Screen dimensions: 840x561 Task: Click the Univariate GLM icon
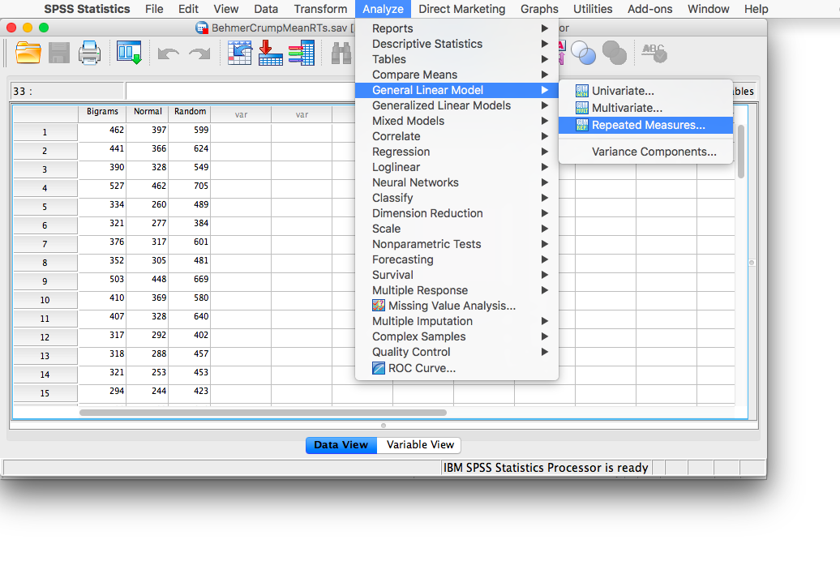click(x=582, y=91)
